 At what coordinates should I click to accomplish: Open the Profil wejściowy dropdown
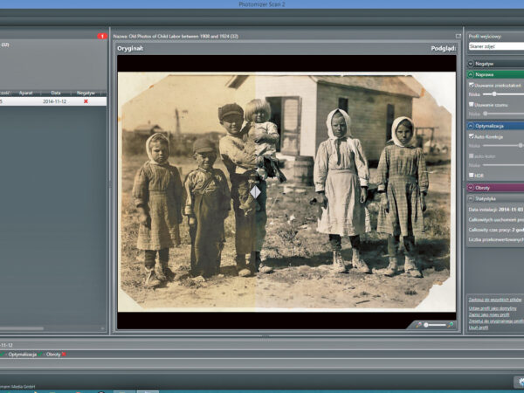(x=496, y=46)
